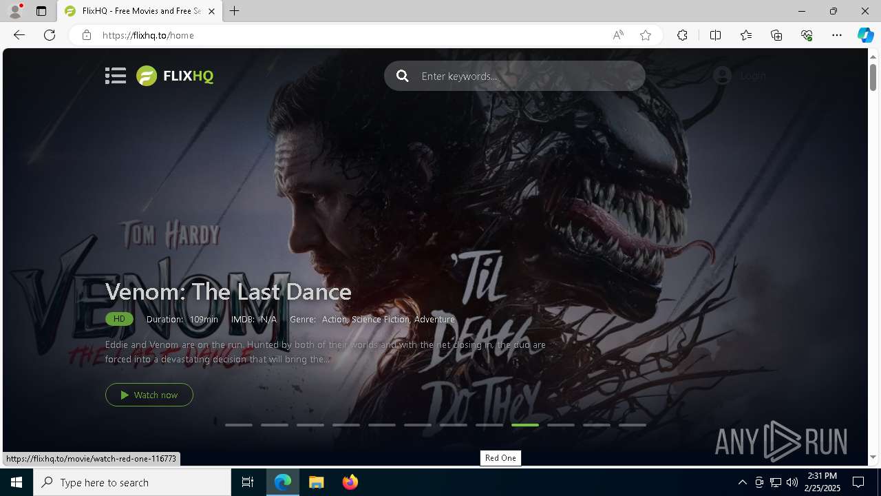881x496 pixels.
Task: Open Read aloud in address bar
Action: pos(618,35)
